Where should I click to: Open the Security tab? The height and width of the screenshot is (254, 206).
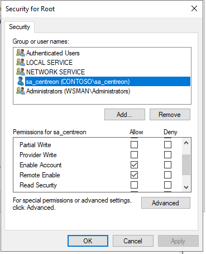point(20,27)
